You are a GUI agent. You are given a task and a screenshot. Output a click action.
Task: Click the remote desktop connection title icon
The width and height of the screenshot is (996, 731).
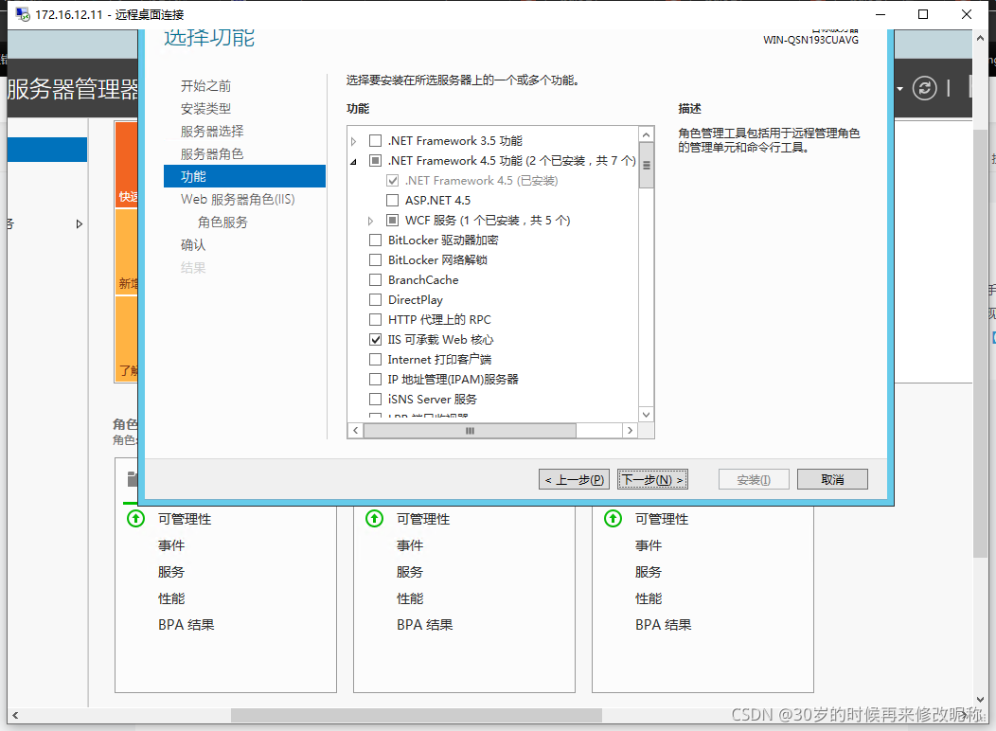23,14
